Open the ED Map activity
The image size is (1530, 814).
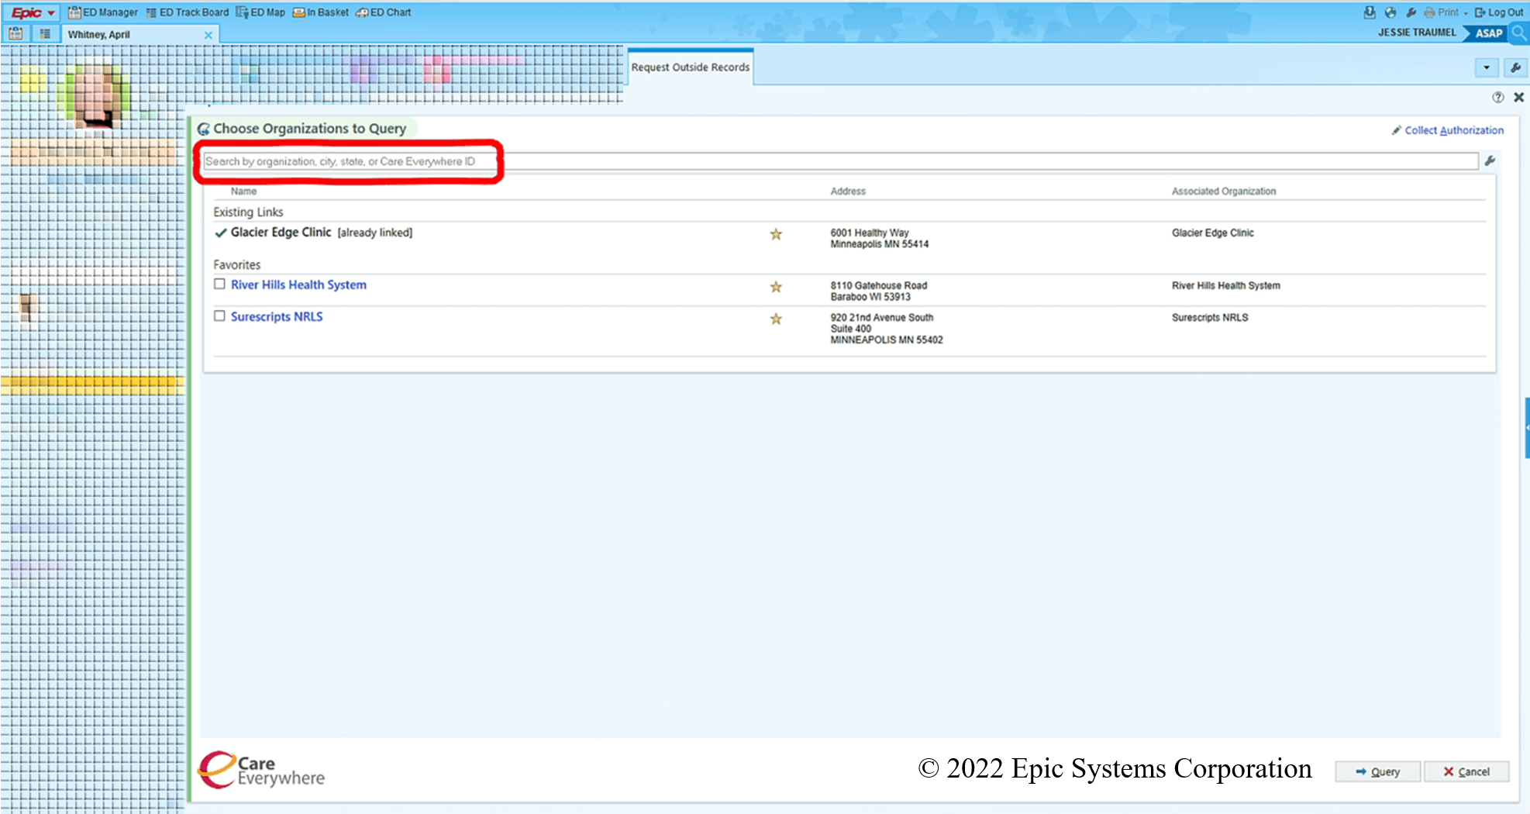click(x=260, y=12)
